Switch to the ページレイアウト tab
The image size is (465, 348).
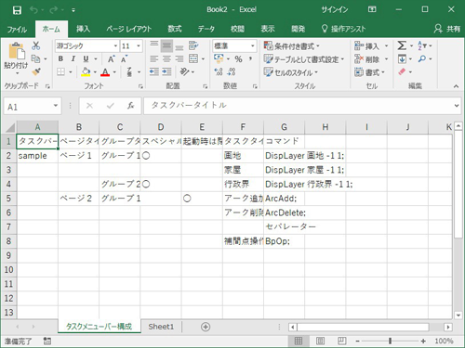click(x=128, y=29)
